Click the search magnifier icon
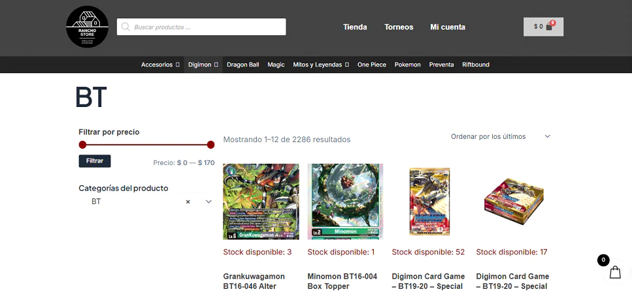Viewport: 632px width, 302px height. (125, 27)
